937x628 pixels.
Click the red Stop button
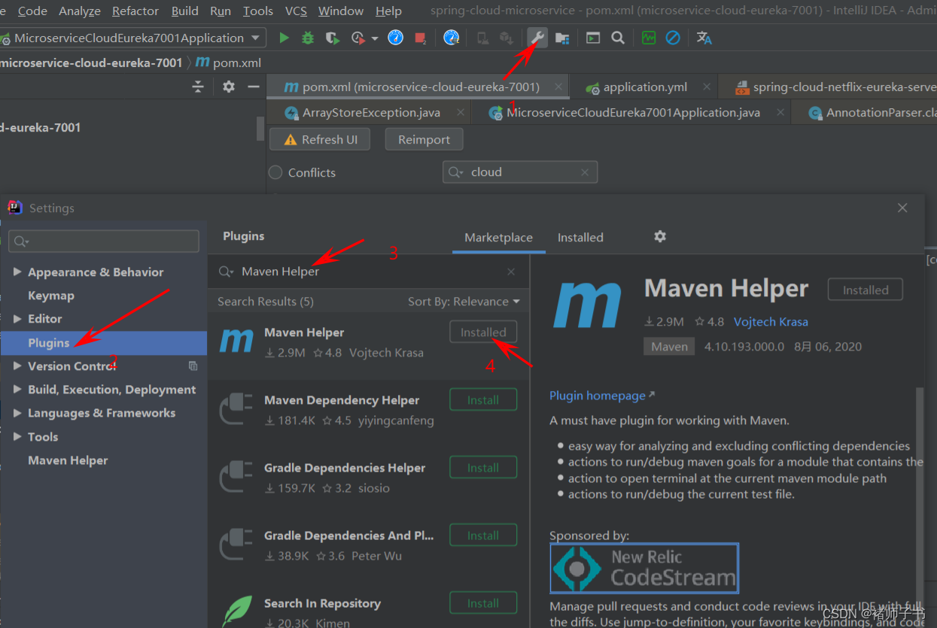coord(420,38)
